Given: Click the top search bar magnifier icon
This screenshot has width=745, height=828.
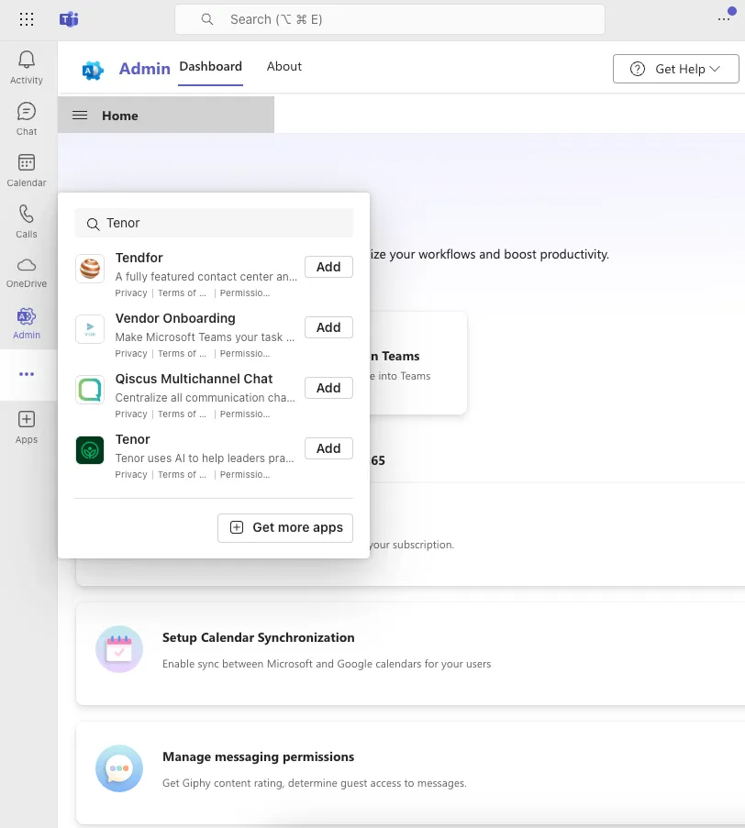Looking at the screenshot, I should click(x=207, y=19).
